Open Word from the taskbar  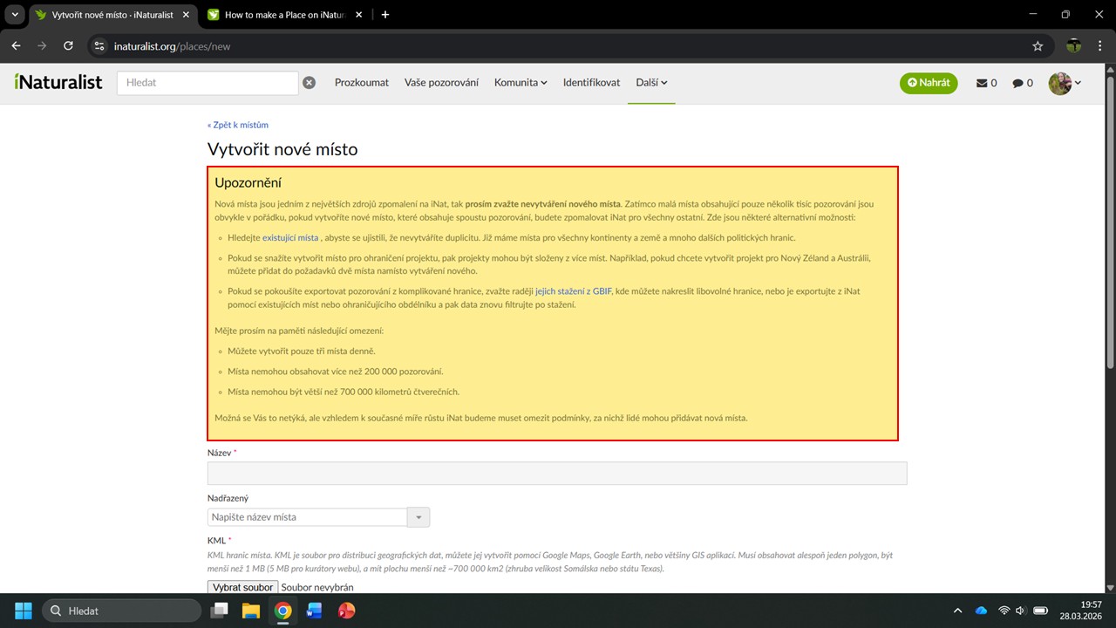pyautogui.click(x=314, y=611)
